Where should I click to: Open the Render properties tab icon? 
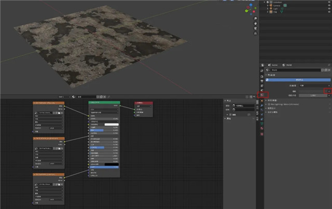point(262,76)
